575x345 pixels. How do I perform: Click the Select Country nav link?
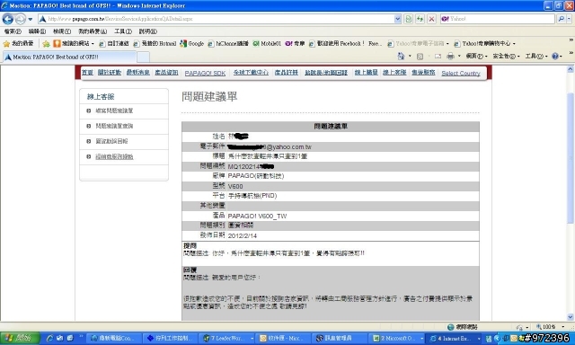(461, 73)
